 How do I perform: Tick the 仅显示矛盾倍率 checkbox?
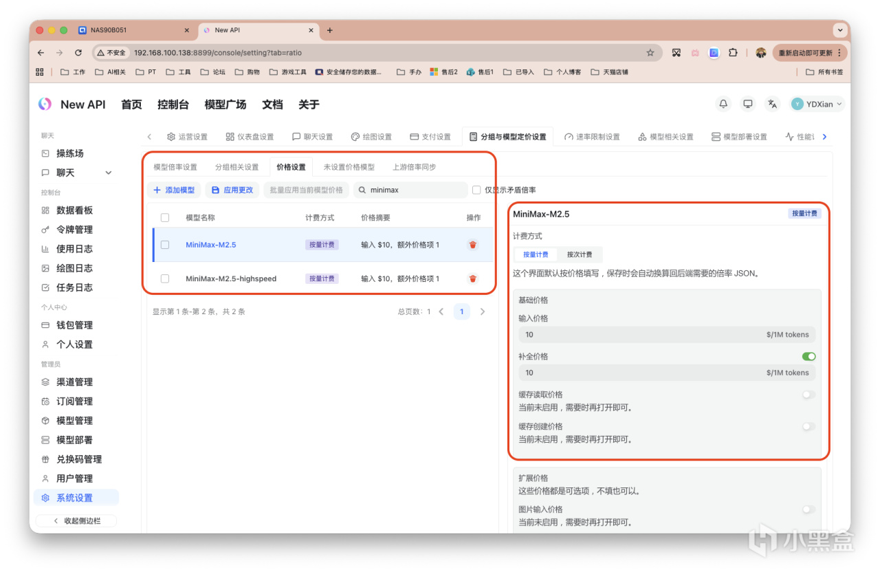[476, 190]
